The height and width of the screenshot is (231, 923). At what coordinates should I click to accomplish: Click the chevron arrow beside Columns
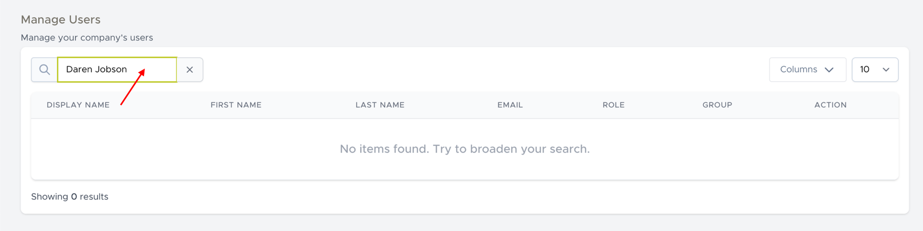pyautogui.click(x=829, y=70)
